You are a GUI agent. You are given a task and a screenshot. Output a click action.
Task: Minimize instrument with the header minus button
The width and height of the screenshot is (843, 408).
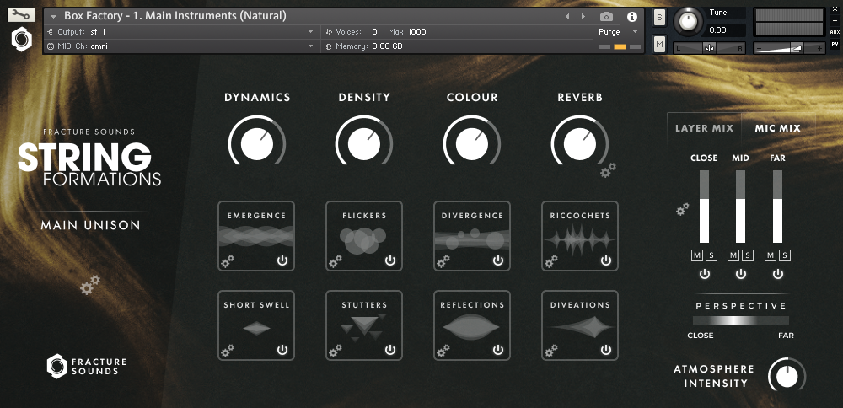click(835, 21)
